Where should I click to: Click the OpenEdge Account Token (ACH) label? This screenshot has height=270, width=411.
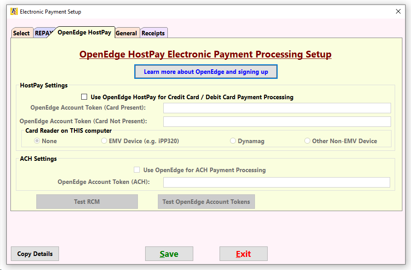104,182
